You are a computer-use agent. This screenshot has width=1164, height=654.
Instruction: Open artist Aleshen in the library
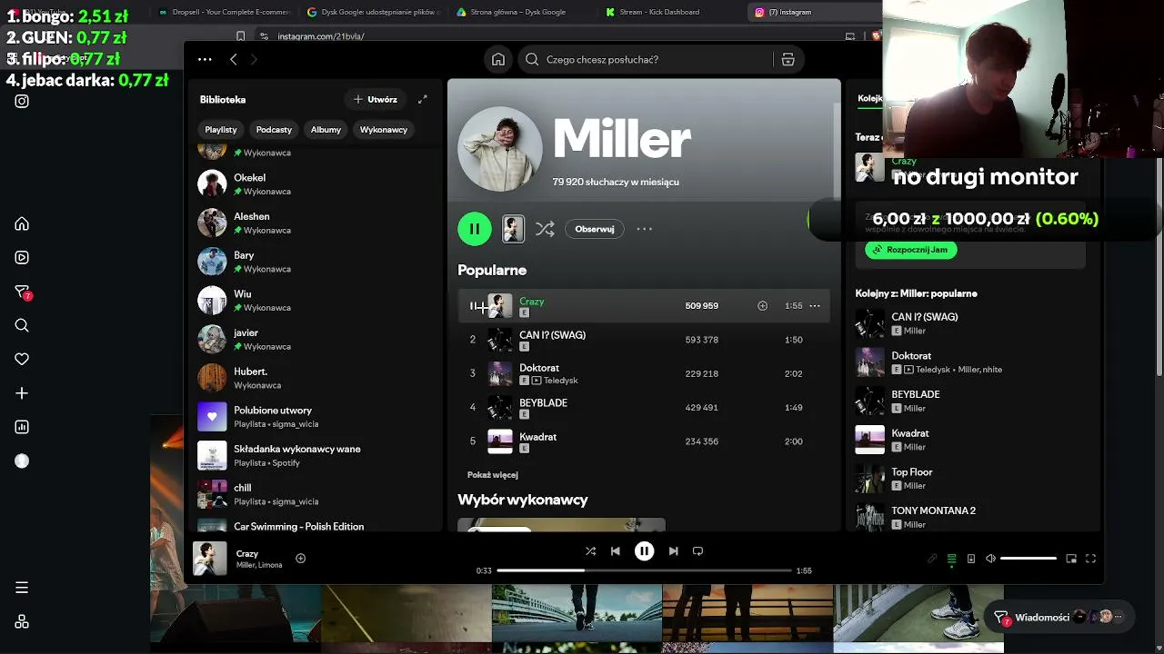click(x=313, y=223)
